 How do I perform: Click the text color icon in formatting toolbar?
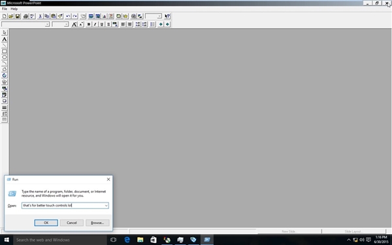(x=115, y=24)
